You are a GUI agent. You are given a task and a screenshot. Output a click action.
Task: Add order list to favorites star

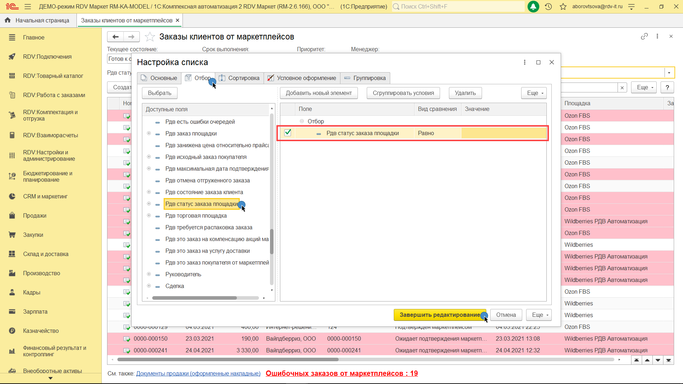point(150,37)
